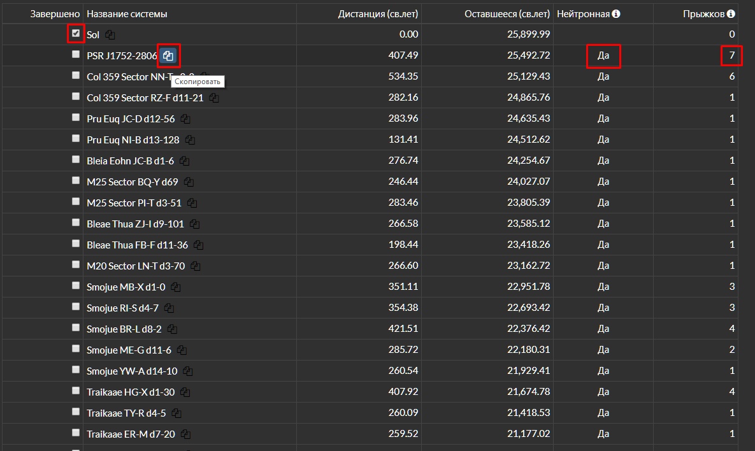The image size is (755, 451).
Task: Click distance value 421.51
Action: pyautogui.click(x=403, y=328)
